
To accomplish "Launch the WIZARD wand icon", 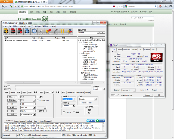I will 41,31.
